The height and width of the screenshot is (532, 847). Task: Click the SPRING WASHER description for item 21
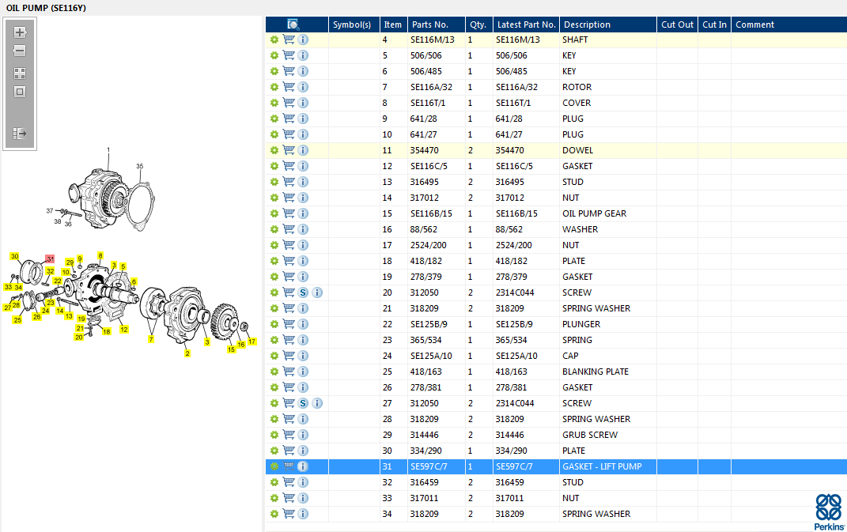[x=596, y=308]
